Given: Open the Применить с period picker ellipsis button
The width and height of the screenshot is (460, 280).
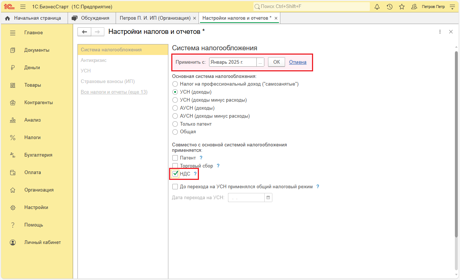Looking at the screenshot, I should coord(260,62).
